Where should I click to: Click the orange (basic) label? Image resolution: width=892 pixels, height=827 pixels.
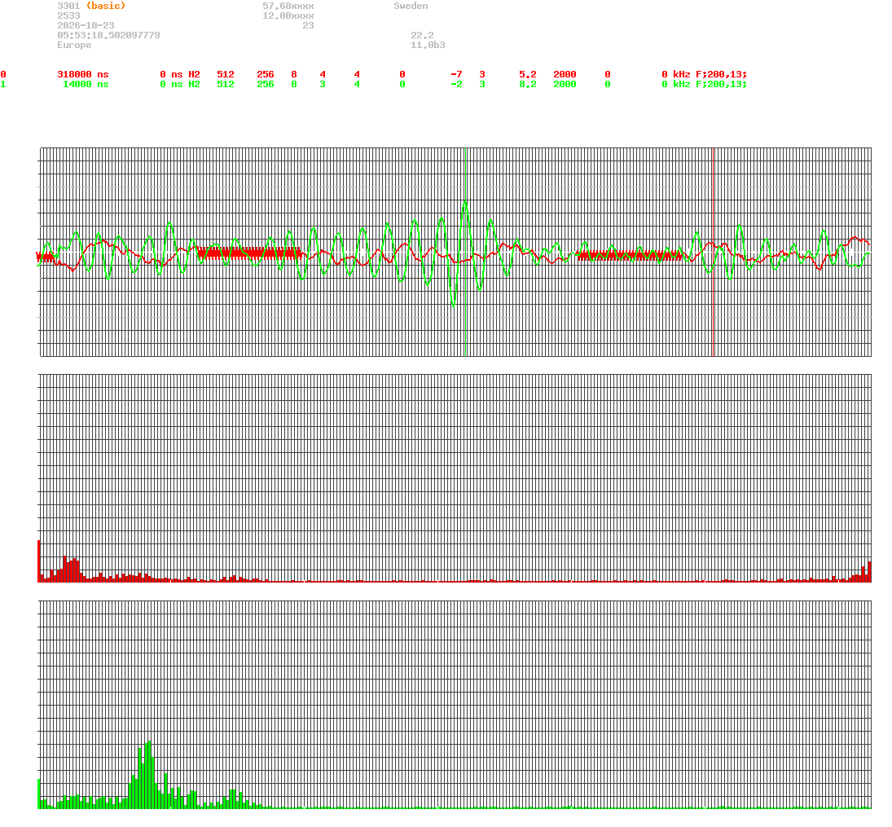click(106, 6)
